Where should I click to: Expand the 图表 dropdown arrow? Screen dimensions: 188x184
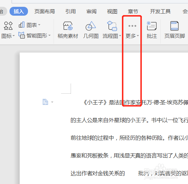[39, 25]
